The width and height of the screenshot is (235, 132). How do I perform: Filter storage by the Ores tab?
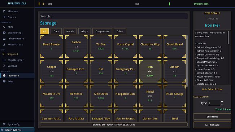(x=56, y=31)
